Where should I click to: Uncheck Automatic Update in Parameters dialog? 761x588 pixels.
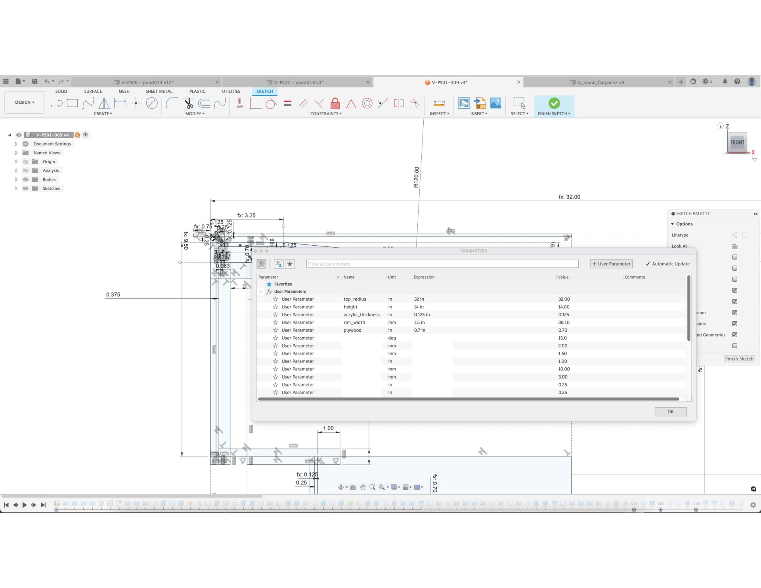[648, 263]
